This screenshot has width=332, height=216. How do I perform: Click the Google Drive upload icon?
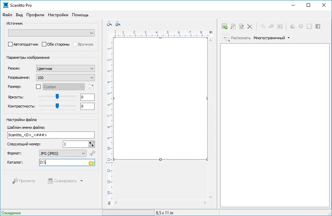click(292, 26)
